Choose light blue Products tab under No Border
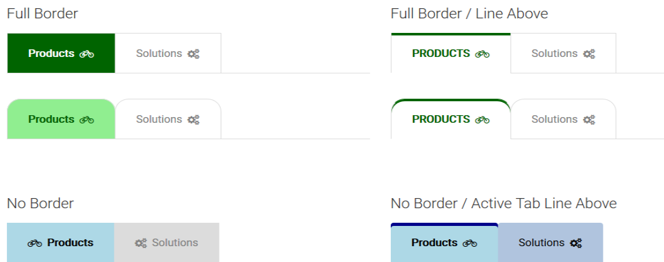This screenshot has height=262, width=664. (x=61, y=242)
